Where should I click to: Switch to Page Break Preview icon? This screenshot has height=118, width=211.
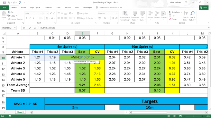[180, 116]
